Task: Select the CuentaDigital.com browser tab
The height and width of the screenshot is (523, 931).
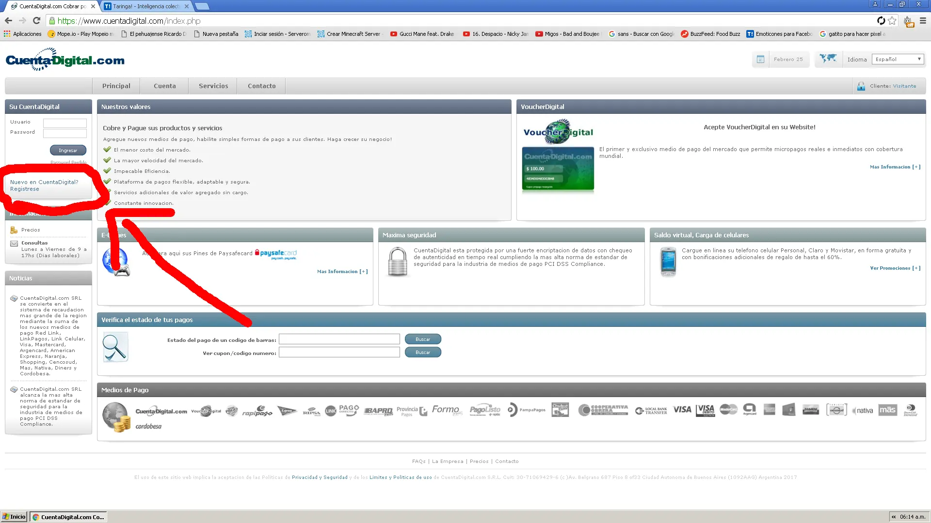Action: 52,6
